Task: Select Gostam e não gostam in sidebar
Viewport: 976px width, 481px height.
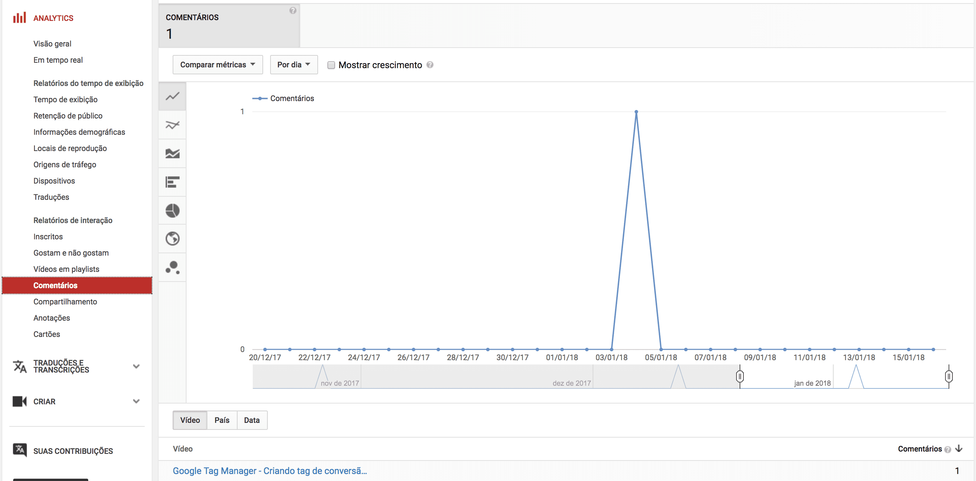Action: tap(71, 253)
